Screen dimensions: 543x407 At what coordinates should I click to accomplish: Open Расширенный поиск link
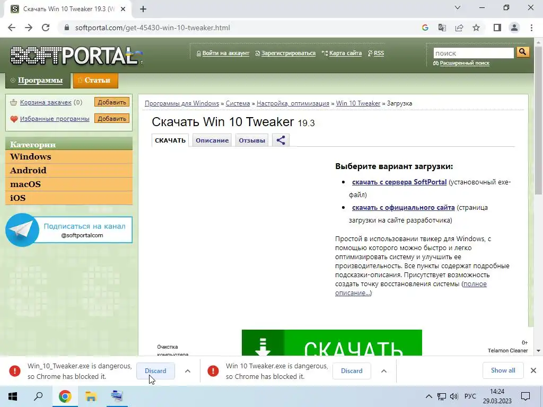click(x=465, y=63)
